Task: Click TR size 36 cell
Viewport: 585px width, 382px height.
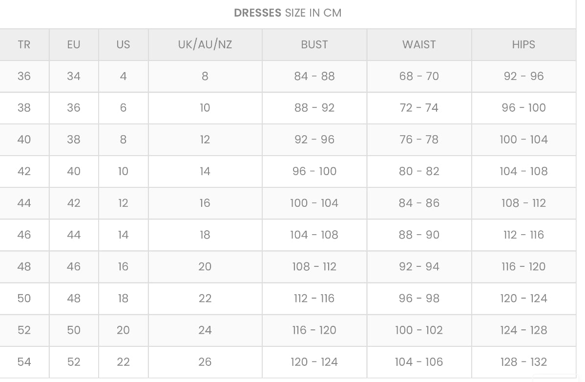Action: (x=24, y=76)
